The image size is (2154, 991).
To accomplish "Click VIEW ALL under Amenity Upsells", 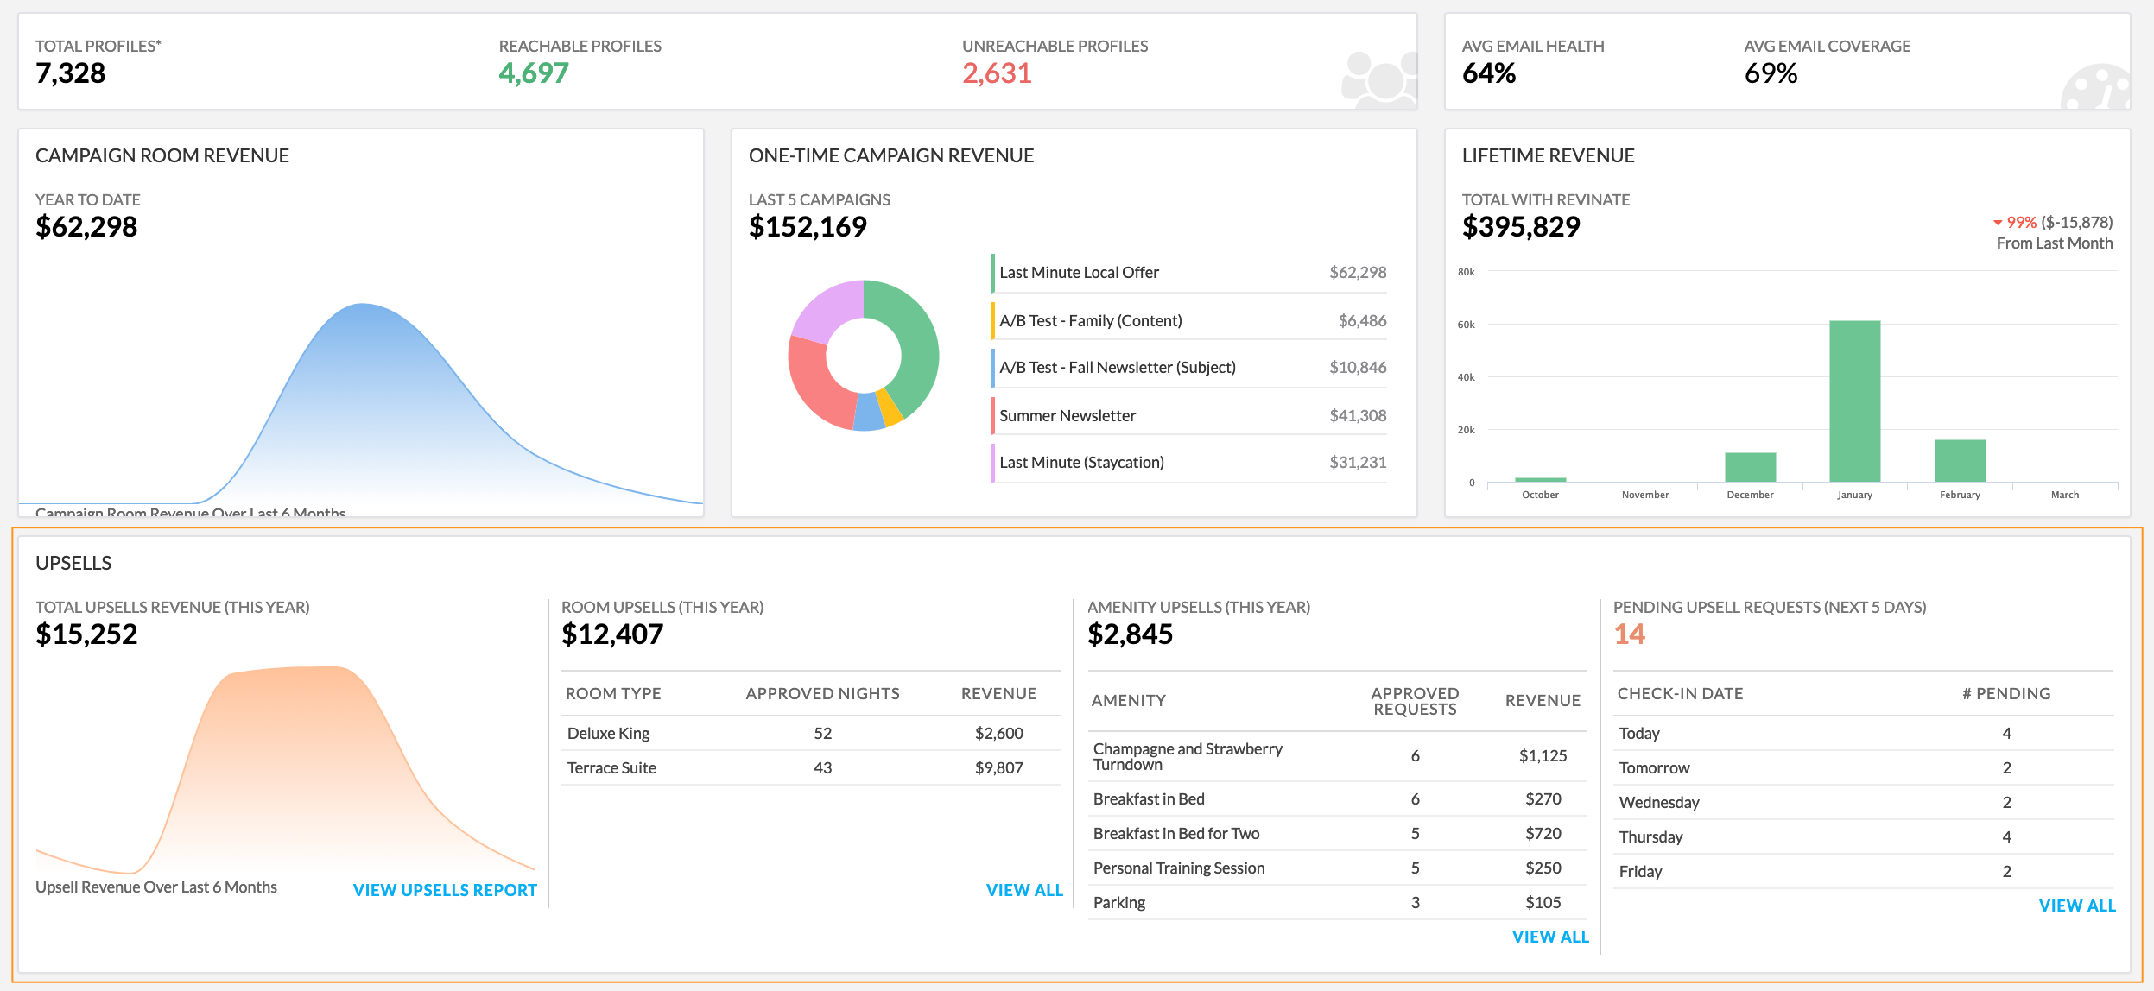I will (1550, 936).
